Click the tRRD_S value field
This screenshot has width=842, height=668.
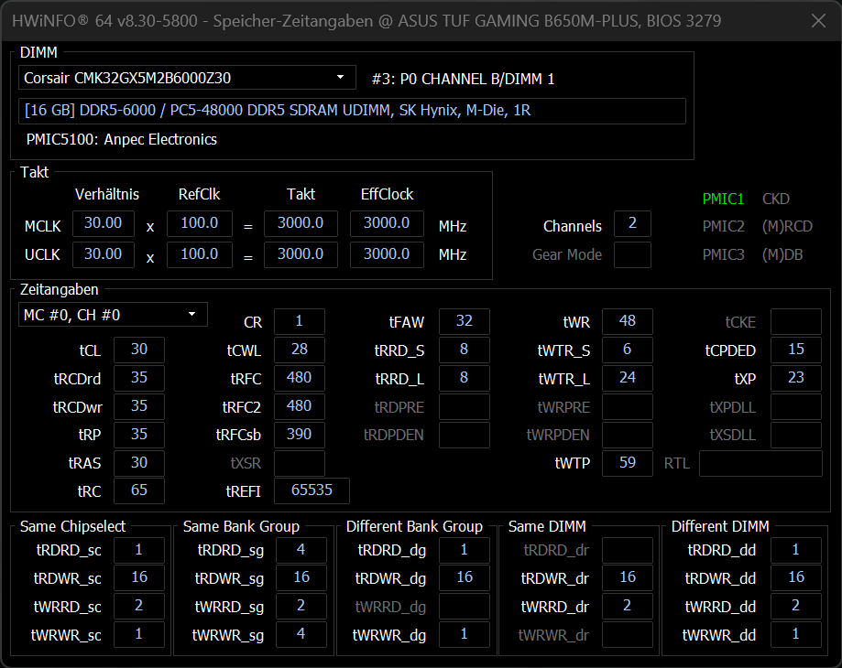coord(464,350)
